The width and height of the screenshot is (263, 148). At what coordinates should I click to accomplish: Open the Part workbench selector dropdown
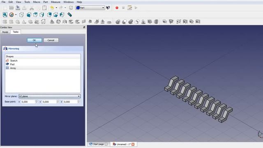pos(90,8)
